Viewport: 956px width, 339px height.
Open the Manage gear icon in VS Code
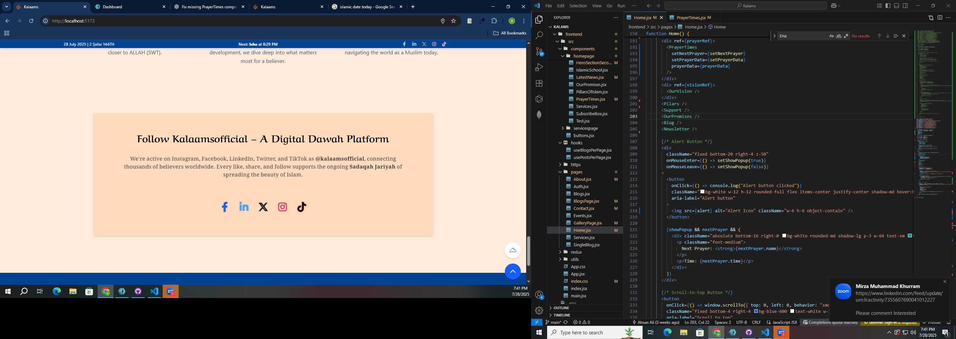point(539,311)
